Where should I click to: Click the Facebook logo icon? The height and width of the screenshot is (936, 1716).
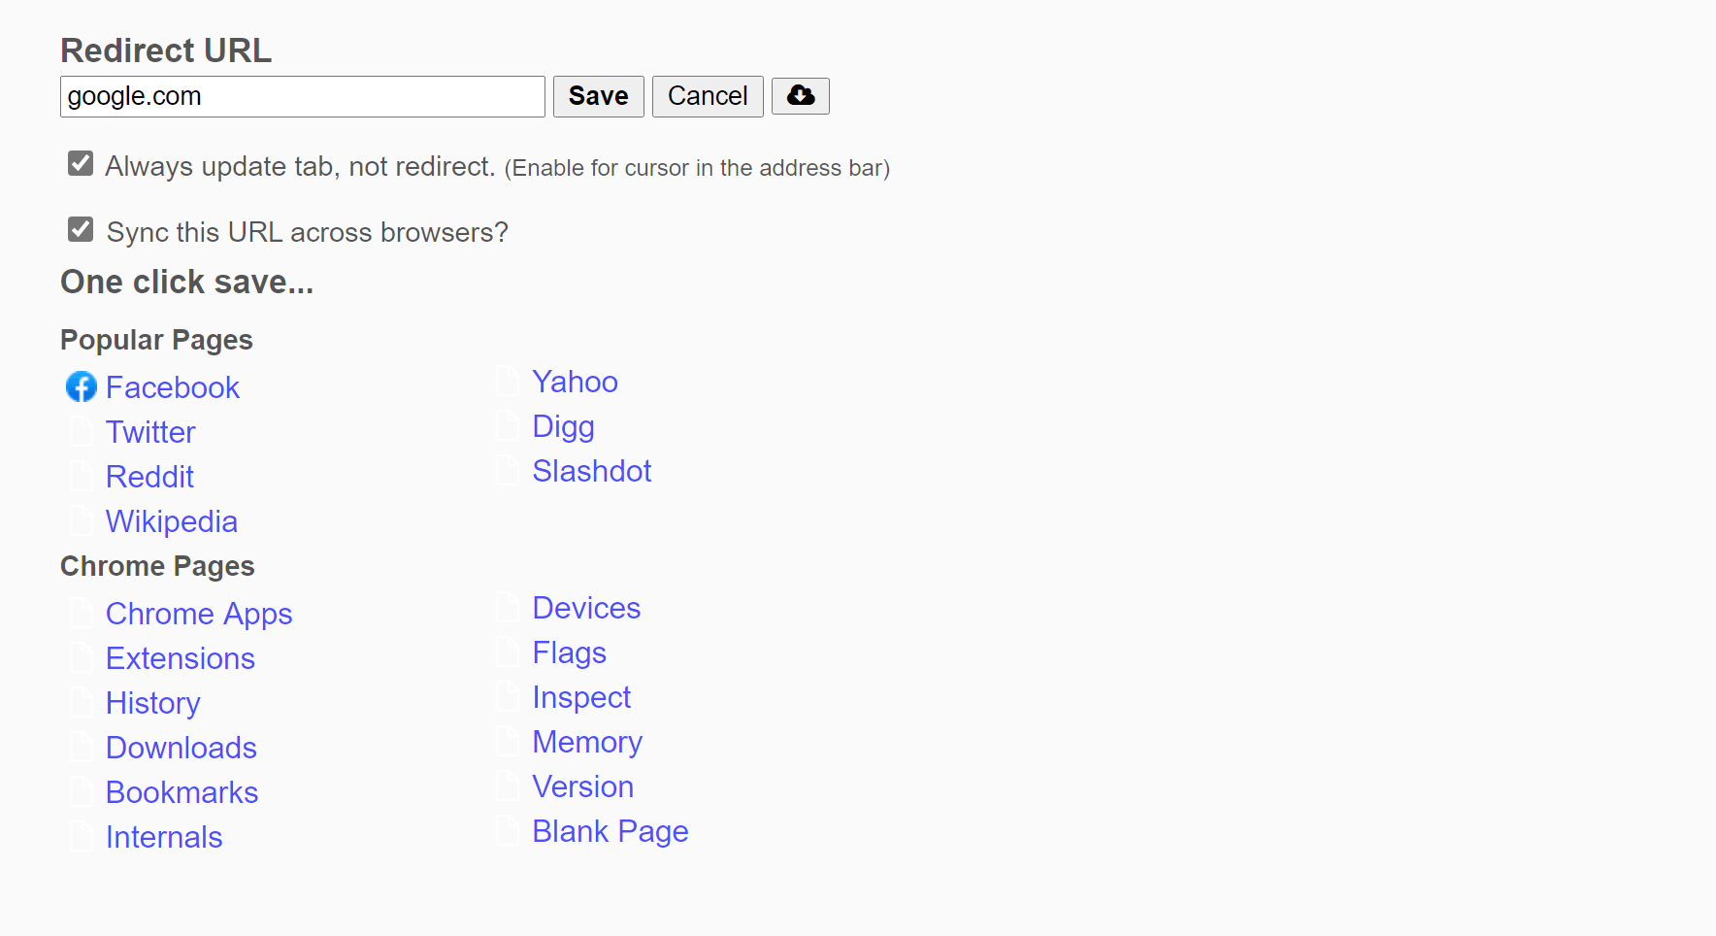82,386
